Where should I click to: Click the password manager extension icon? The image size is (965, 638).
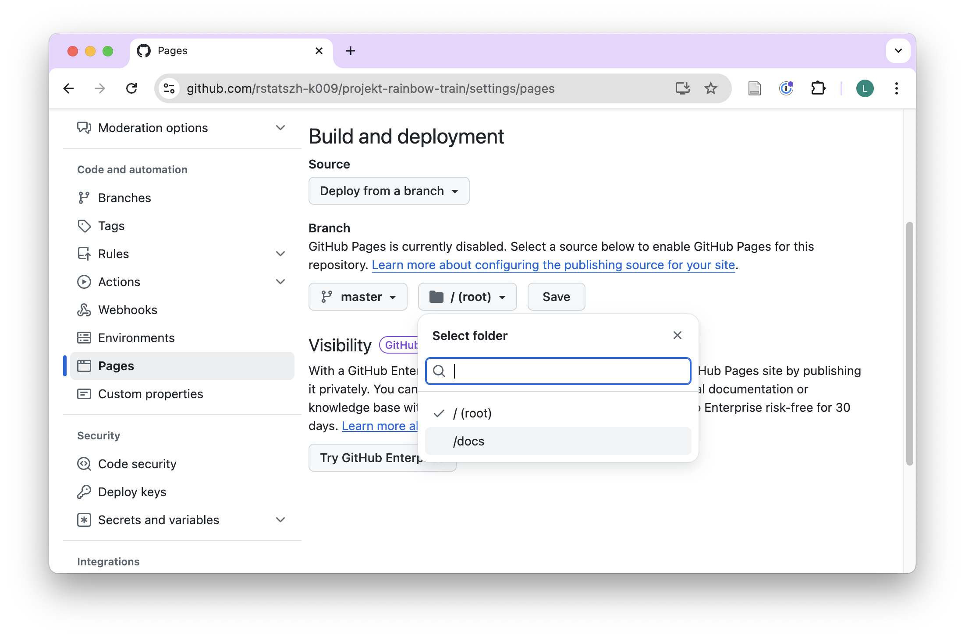[786, 88]
